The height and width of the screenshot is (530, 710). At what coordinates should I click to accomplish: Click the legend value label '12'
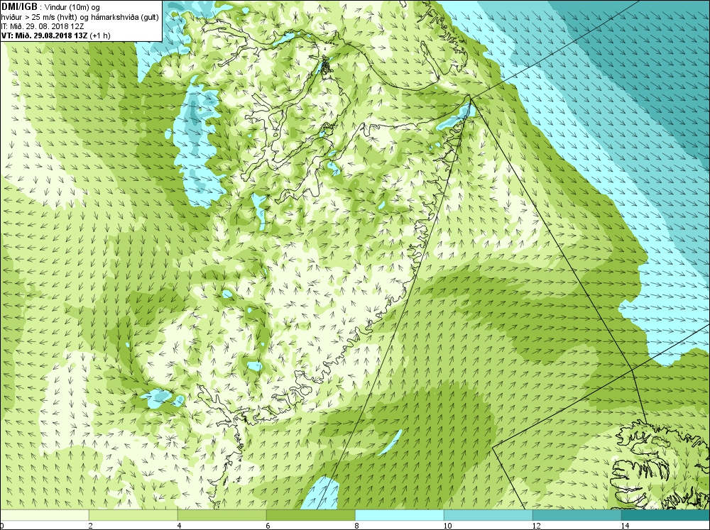[x=536, y=526]
